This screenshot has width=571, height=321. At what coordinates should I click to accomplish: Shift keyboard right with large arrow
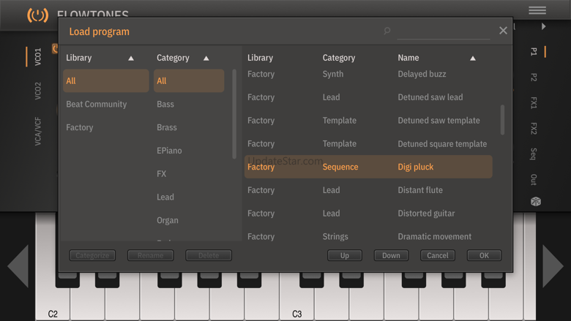click(x=553, y=266)
